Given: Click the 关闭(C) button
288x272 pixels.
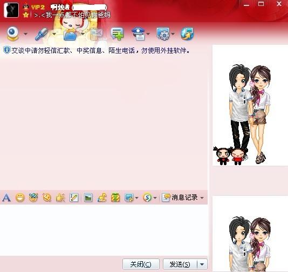Looking at the screenshot, I should pos(141,264).
